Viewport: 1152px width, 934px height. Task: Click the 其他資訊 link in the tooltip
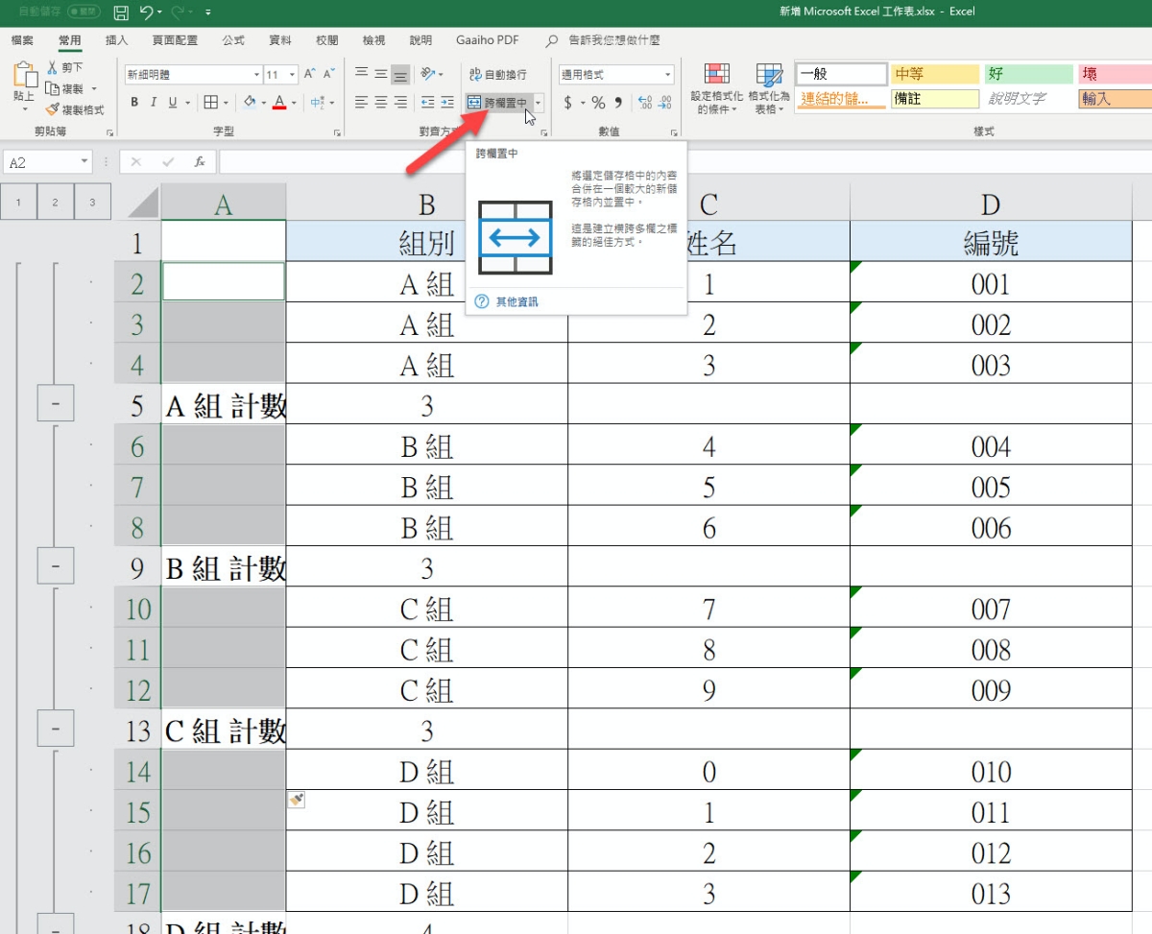click(x=516, y=301)
